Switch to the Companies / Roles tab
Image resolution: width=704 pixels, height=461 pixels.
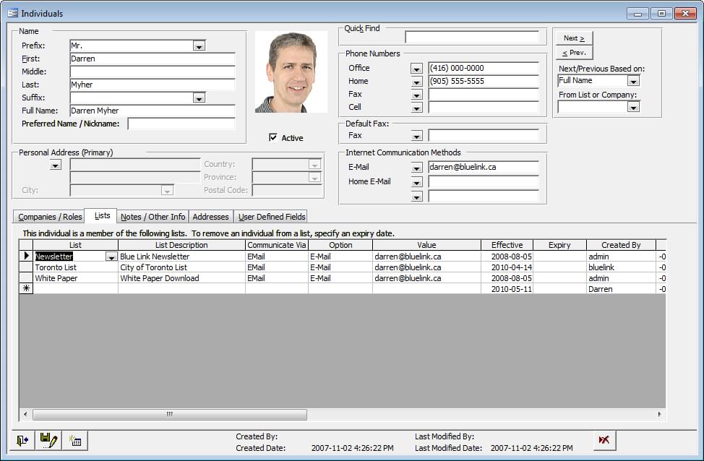50,217
